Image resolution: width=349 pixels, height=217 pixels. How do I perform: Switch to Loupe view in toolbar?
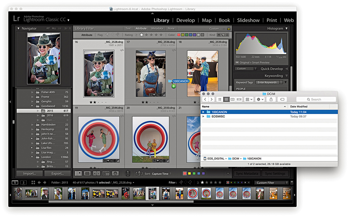(87, 173)
